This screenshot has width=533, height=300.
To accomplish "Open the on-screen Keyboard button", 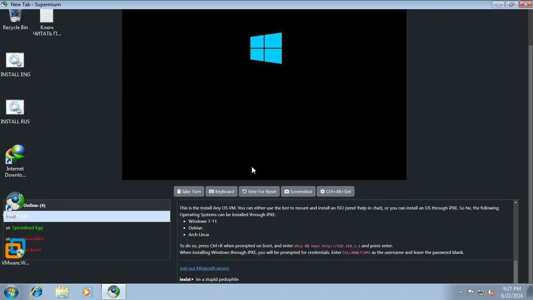I will [x=222, y=191].
